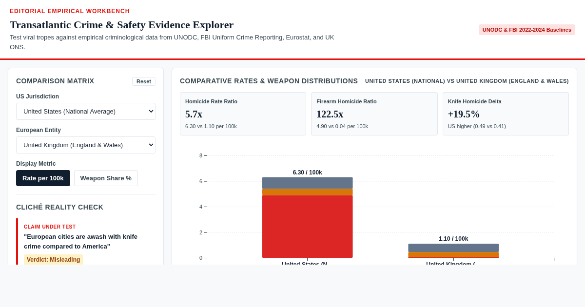The width and height of the screenshot is (585, 307).
Task: Click the 4.90 vs 0.04 per 100k text
Action: (x=342, y=126)
